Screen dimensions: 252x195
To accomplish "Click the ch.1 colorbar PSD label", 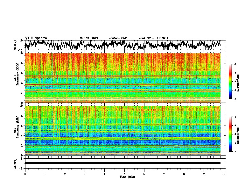I will (238, 83).
